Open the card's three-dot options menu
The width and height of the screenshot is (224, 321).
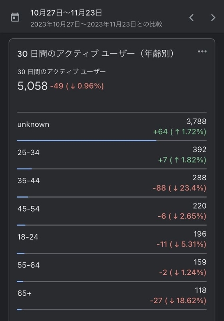(202, 51)
